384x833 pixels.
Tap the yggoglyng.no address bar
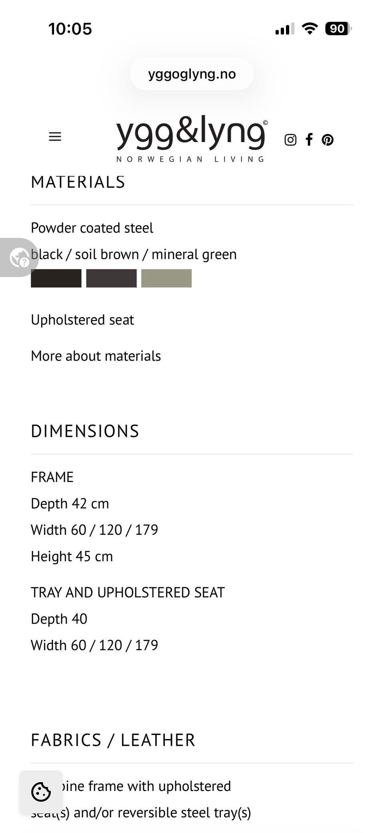pos(192,74)
